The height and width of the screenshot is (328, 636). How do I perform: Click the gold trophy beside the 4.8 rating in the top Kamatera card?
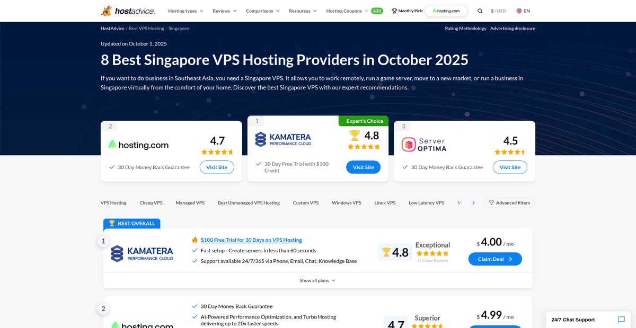coord(355,135)
